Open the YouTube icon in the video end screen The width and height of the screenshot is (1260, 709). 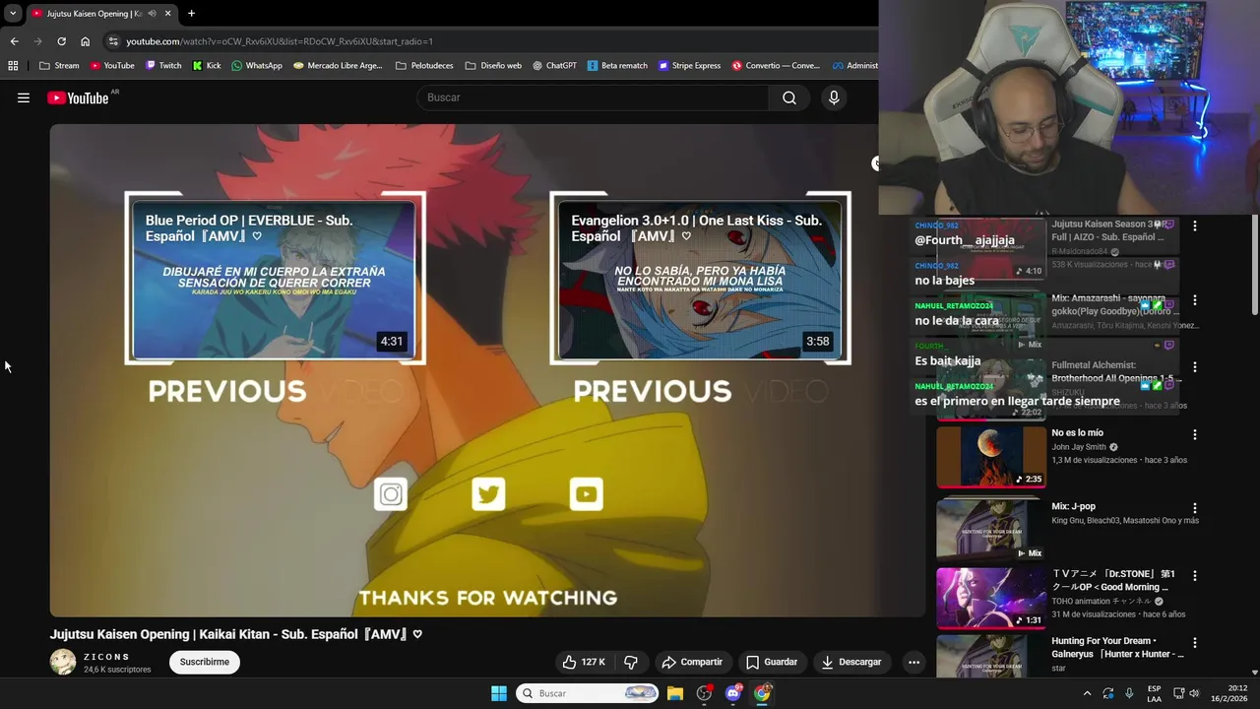click(x=586, y=494)
